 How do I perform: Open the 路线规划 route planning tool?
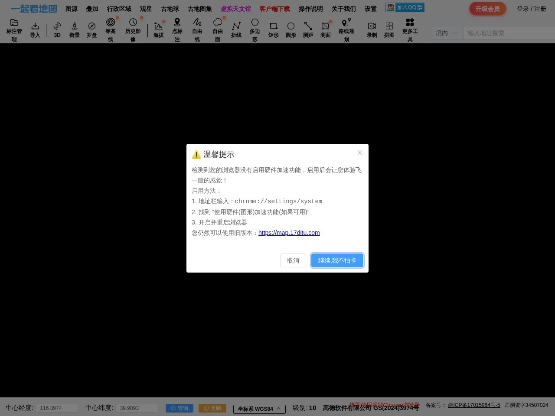(346, 29)
